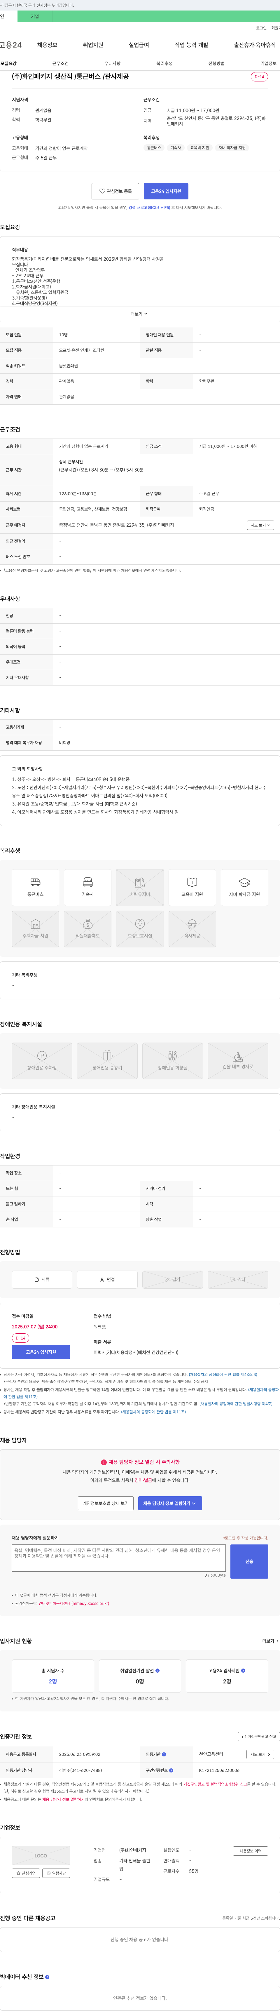Click the 기타 screening method card
280x2011 pixels.
tap(238, 1280)
